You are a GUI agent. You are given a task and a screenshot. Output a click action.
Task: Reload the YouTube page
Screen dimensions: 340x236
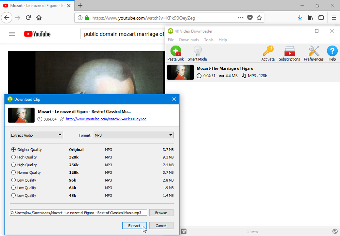[29, 18]
